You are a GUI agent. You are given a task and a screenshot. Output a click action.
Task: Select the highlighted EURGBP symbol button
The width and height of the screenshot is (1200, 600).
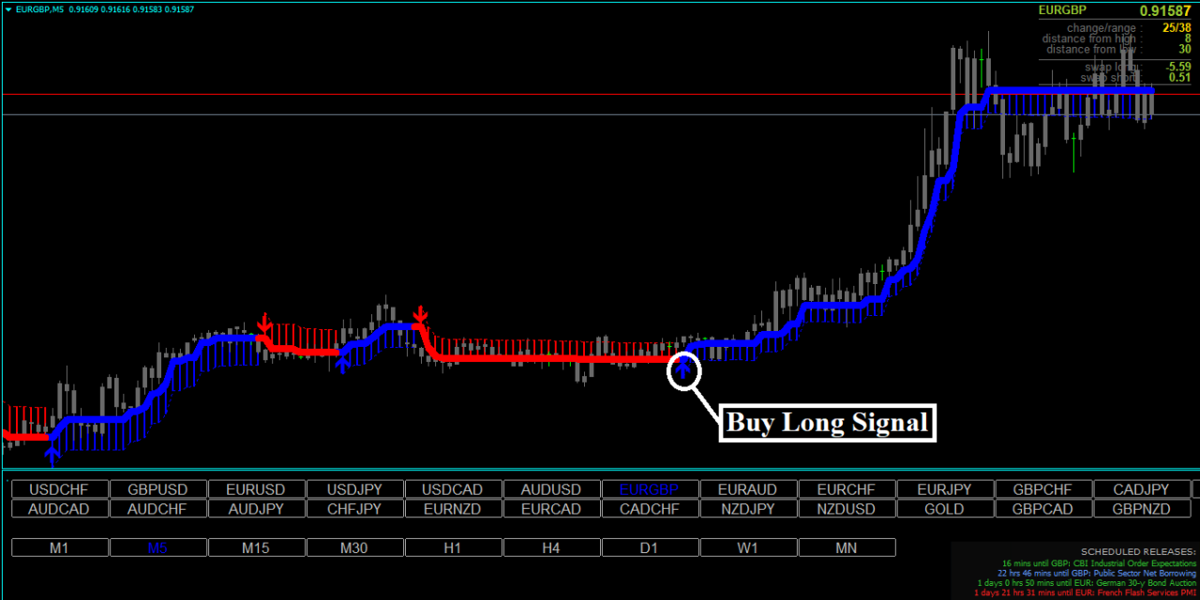point(651,489)
